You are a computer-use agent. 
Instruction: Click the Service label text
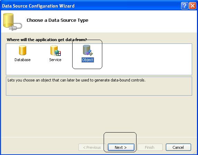(x=55, y=60)
